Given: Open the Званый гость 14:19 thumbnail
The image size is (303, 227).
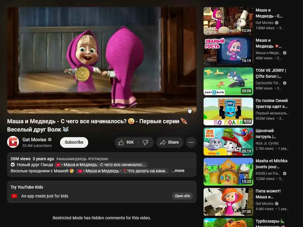Looking at the screenshot, I should pyautogui.click(x=228, y=51).
